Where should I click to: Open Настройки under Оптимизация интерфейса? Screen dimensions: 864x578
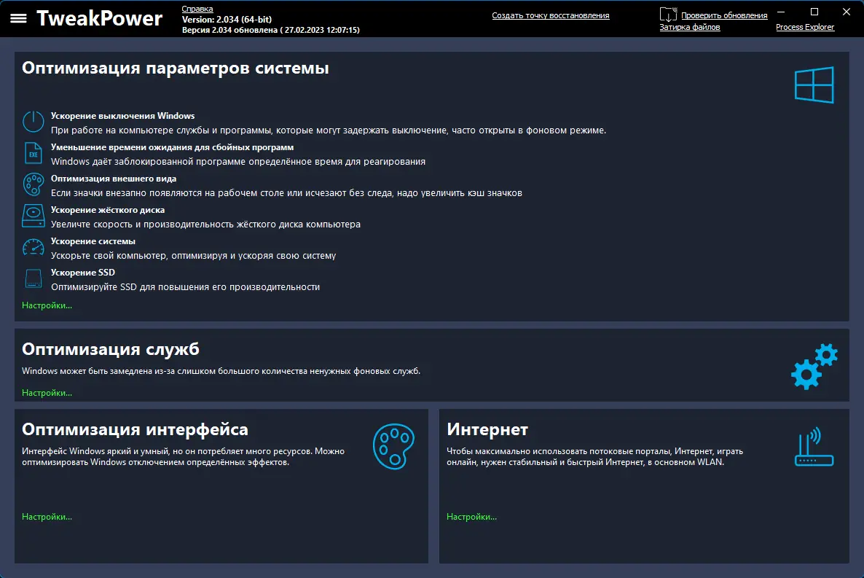point(47,518)
